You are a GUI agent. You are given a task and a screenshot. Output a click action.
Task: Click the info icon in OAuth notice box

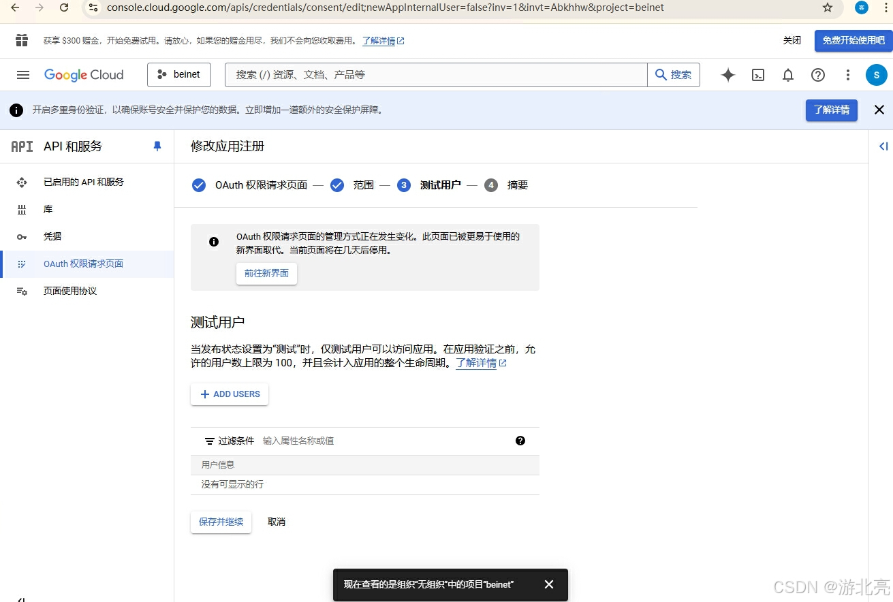tap(214, 242)
